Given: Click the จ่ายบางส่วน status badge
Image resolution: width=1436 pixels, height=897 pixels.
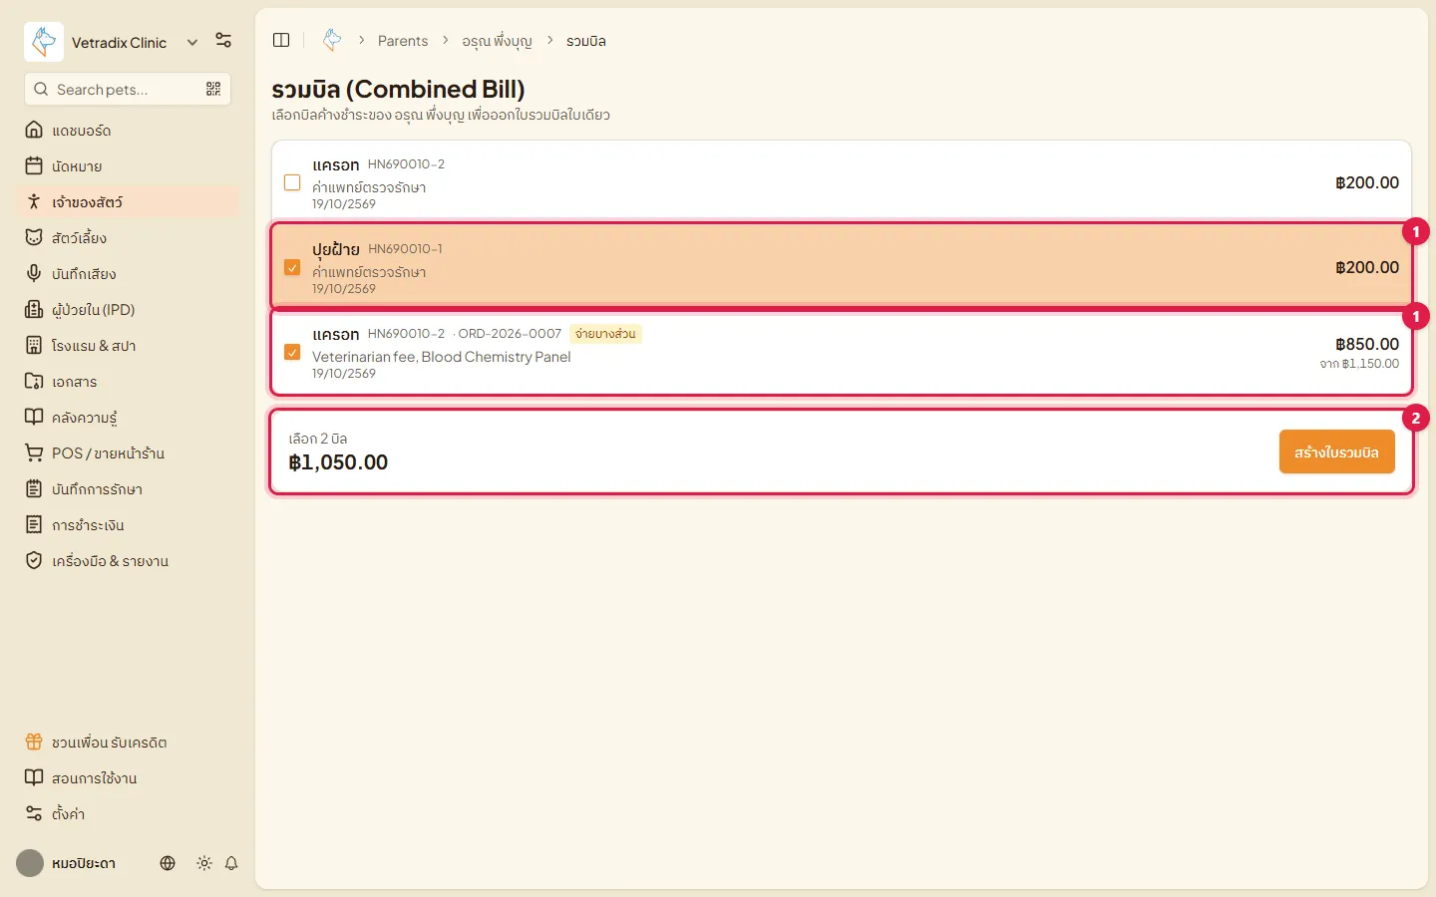Looking at the screenshot, I should (x=605, y=334).
